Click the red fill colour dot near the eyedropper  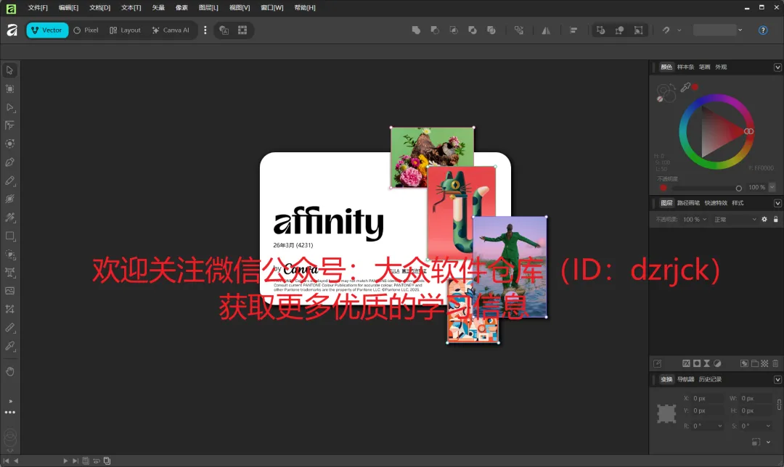695,87
